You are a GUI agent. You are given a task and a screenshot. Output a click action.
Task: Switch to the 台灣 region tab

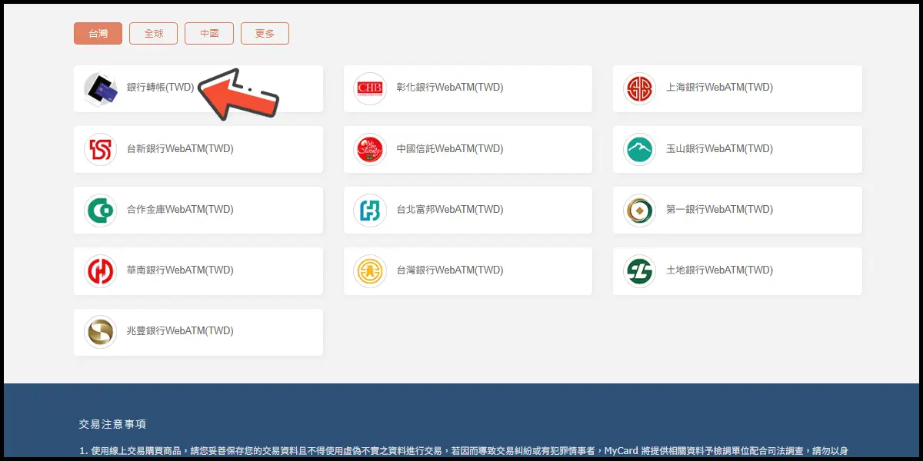coord(98,34)
